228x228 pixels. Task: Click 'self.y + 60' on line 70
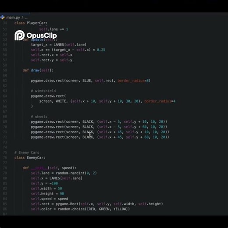(x=135, y=127)
